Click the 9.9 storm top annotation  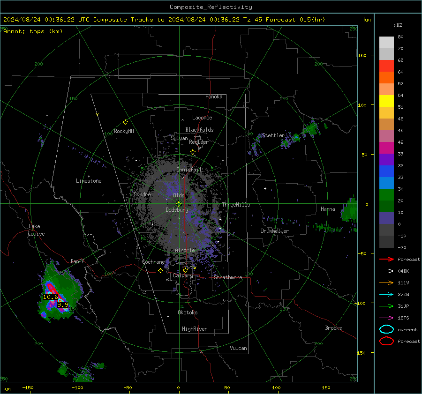[63, 305]
